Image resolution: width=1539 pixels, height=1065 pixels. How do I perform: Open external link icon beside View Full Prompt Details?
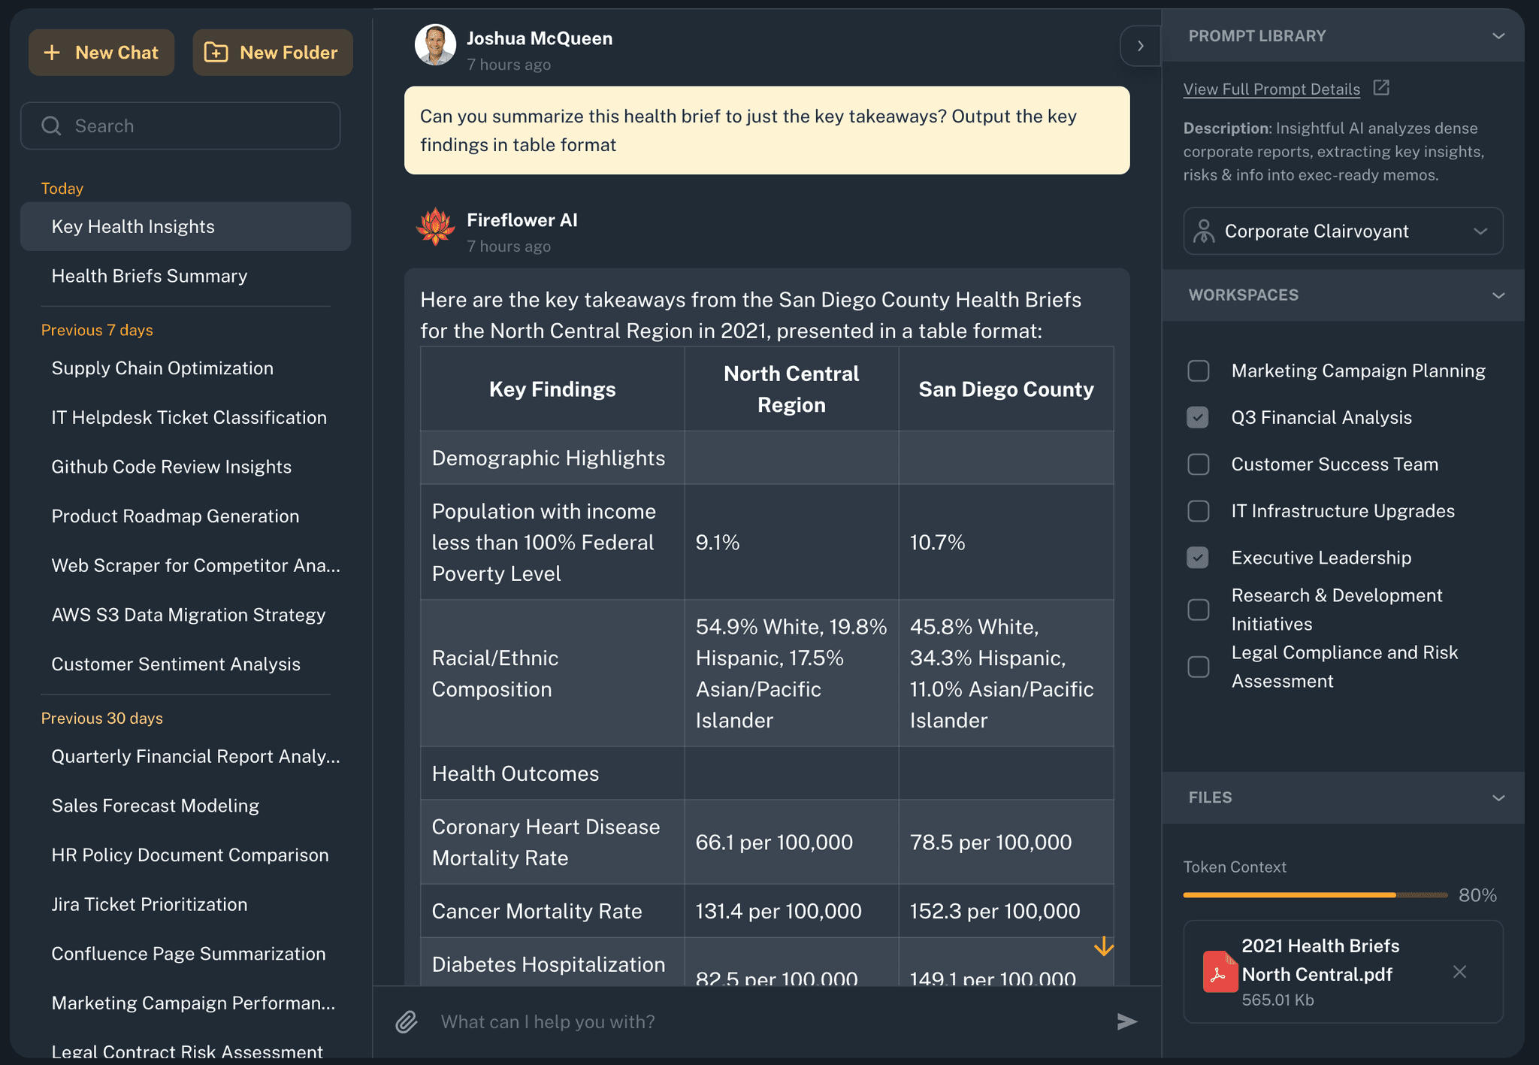(1381, 88)
